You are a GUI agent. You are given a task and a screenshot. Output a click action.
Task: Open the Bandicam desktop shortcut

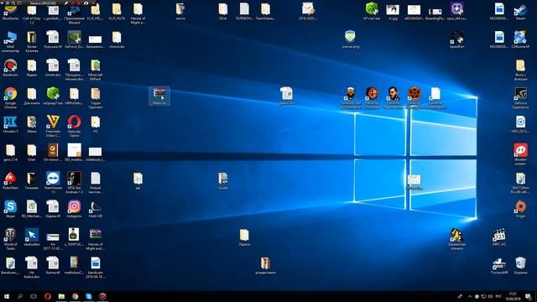10,68
